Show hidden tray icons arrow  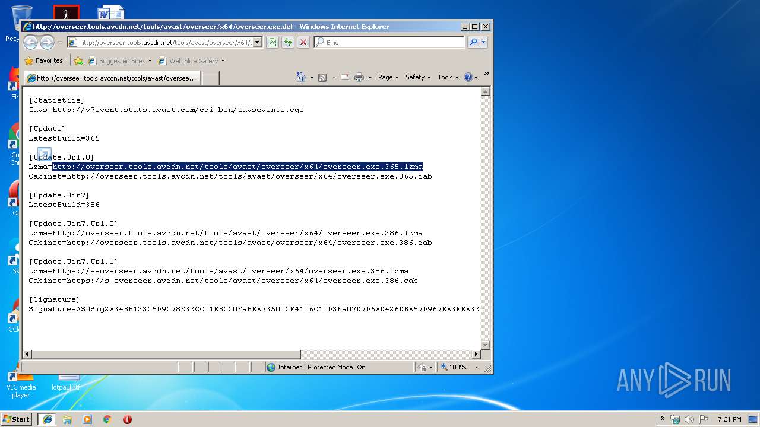point(662,419)
